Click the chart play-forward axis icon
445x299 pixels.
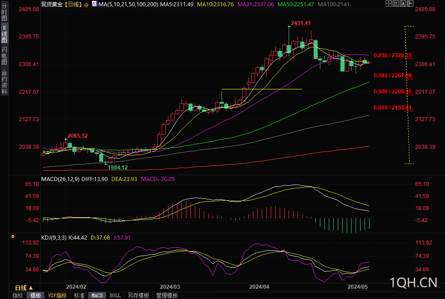[403, 4]
